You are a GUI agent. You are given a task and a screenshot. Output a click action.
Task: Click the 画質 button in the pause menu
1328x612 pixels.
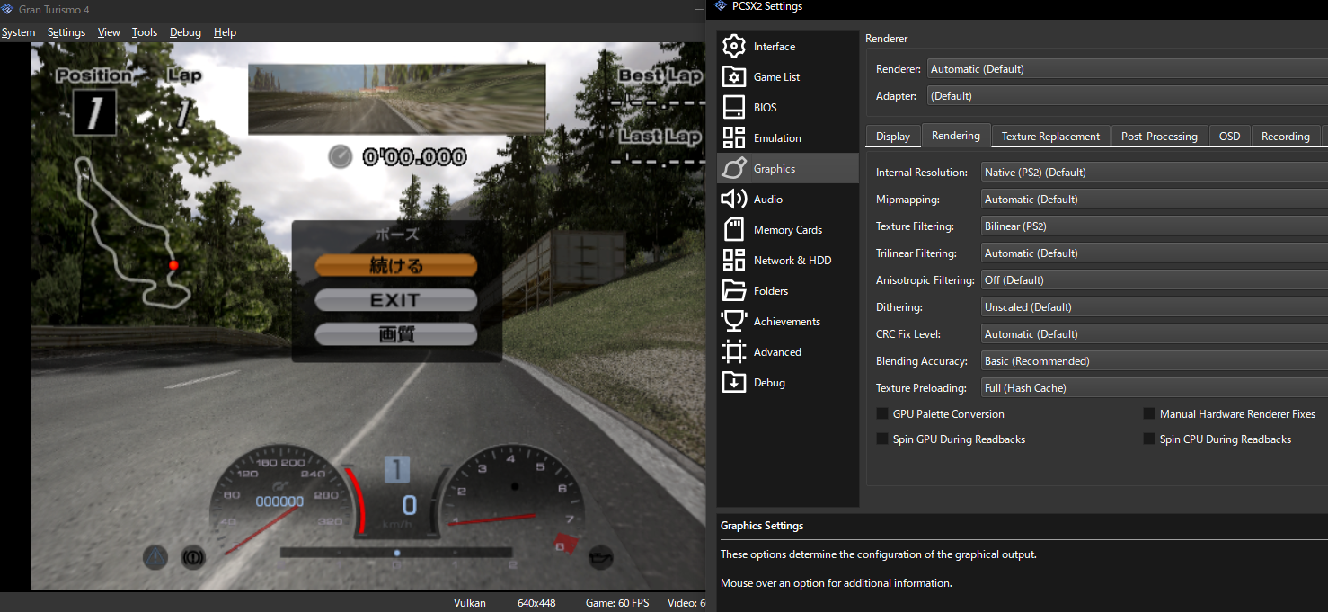pos(395,334)
